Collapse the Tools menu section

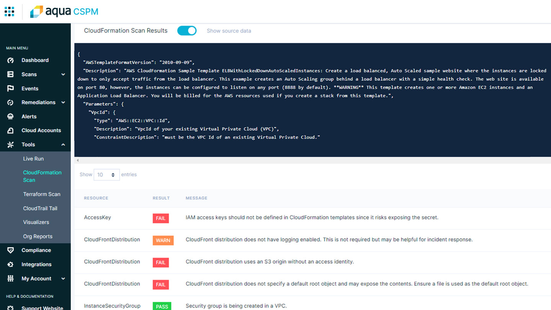coord(62,144)
